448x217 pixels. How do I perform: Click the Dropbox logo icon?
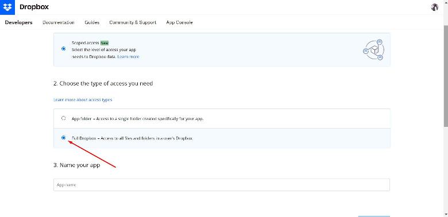[x=7, y=7]
